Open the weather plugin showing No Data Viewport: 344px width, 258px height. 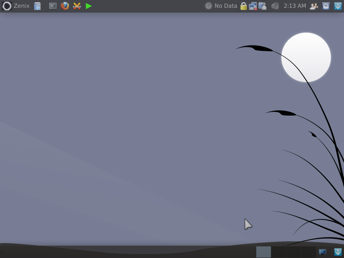tap(221, 6)
